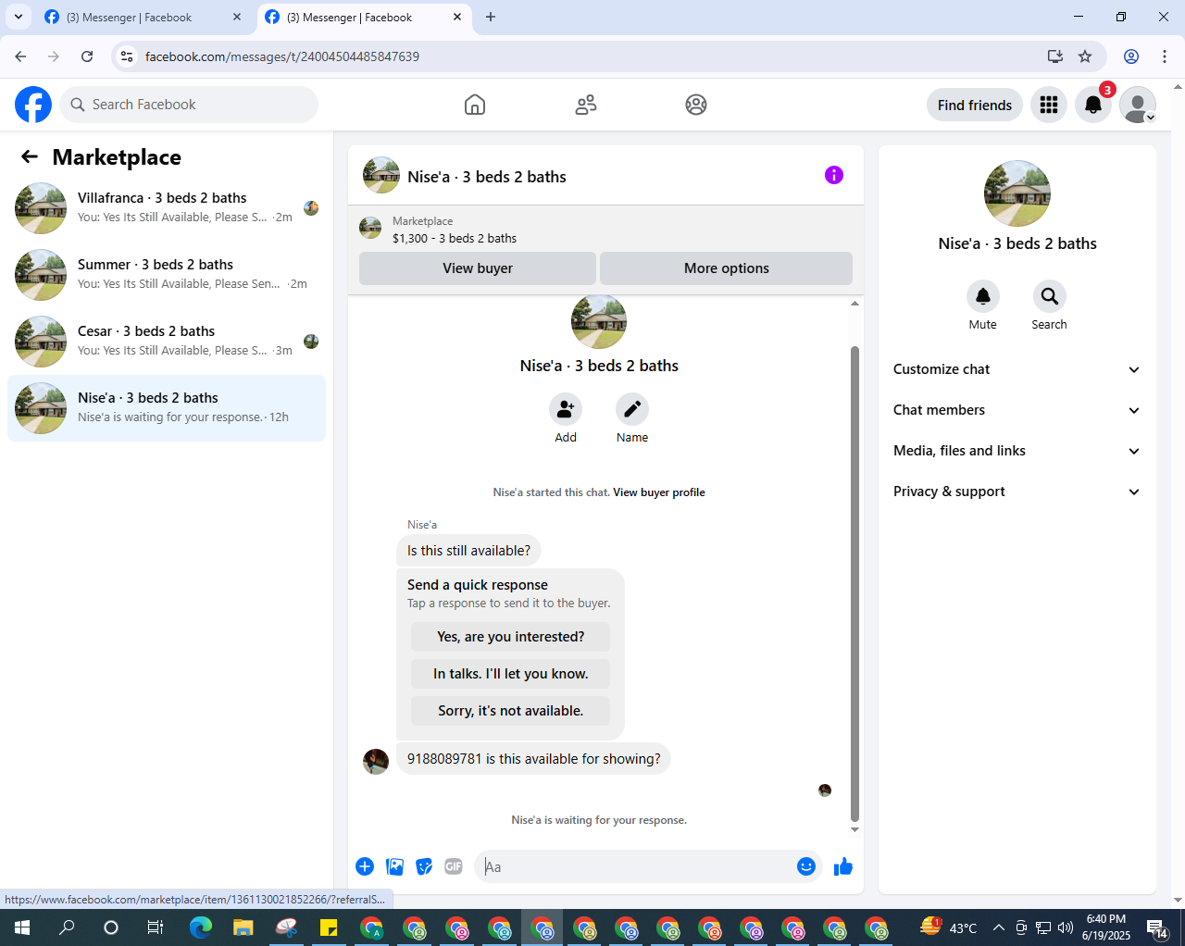
Task: Show hidden system tray icons
Action: tap(999, 927)
